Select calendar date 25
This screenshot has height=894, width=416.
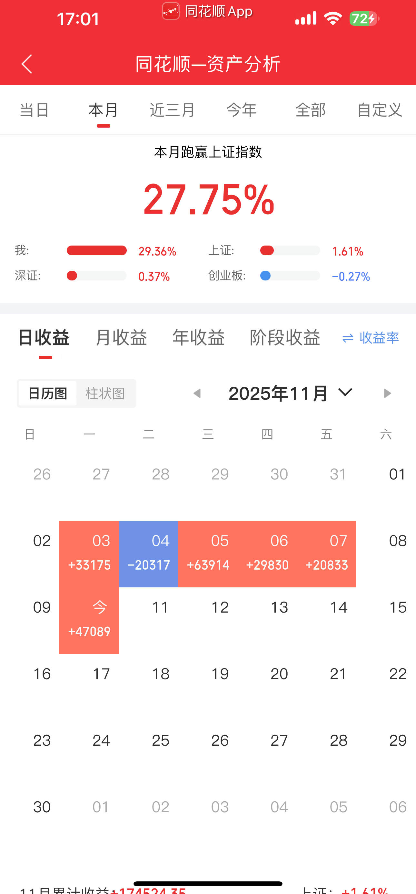(160, 741)
